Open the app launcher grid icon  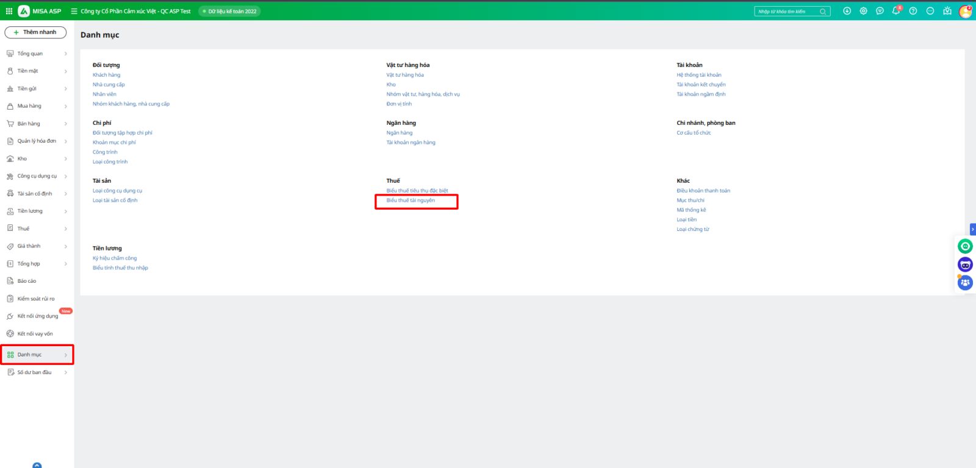(x=9, y=11)
